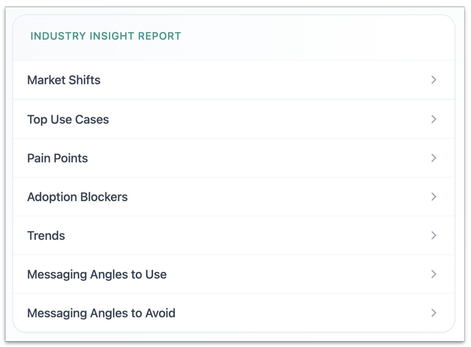471x347 pixels.
Task: Expand the Trends row chevron
Action: pos(434,235)
